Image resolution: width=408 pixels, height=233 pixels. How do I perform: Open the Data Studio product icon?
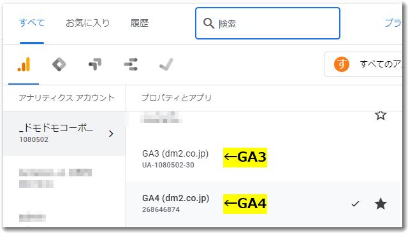tap(131, 64)
